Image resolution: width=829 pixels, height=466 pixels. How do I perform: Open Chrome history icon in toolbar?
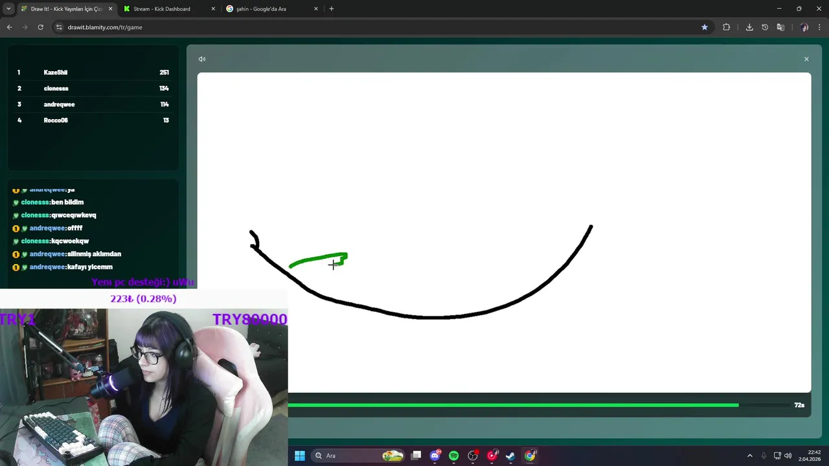(765, 27)
